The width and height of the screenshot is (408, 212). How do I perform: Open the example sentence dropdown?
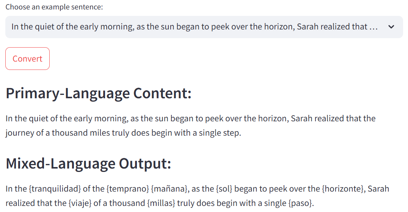(x=204, y=27)
